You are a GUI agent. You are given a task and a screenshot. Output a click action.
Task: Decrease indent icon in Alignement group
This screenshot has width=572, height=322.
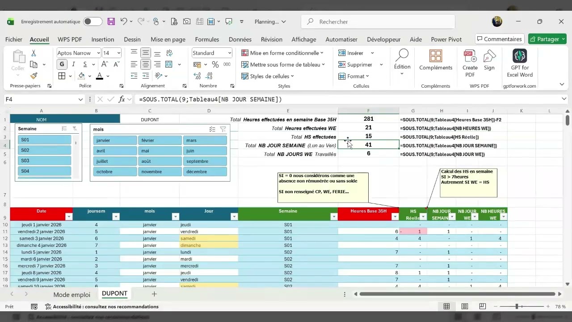point(134,76)
